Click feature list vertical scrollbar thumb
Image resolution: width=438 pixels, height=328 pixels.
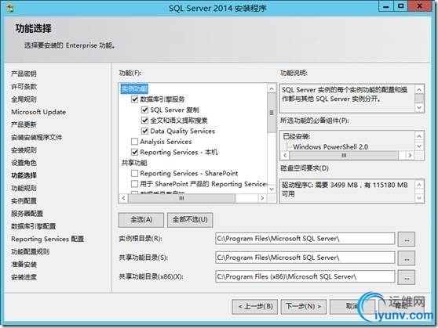[272, 113]
